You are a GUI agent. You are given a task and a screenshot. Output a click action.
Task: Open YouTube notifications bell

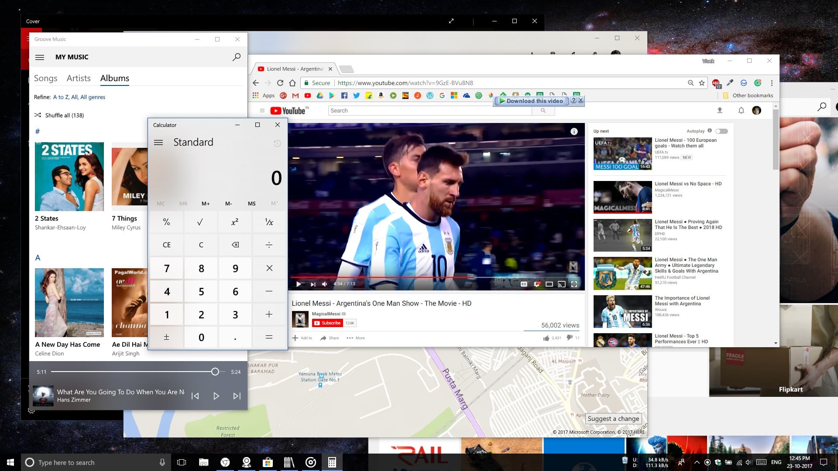(741, 110)
